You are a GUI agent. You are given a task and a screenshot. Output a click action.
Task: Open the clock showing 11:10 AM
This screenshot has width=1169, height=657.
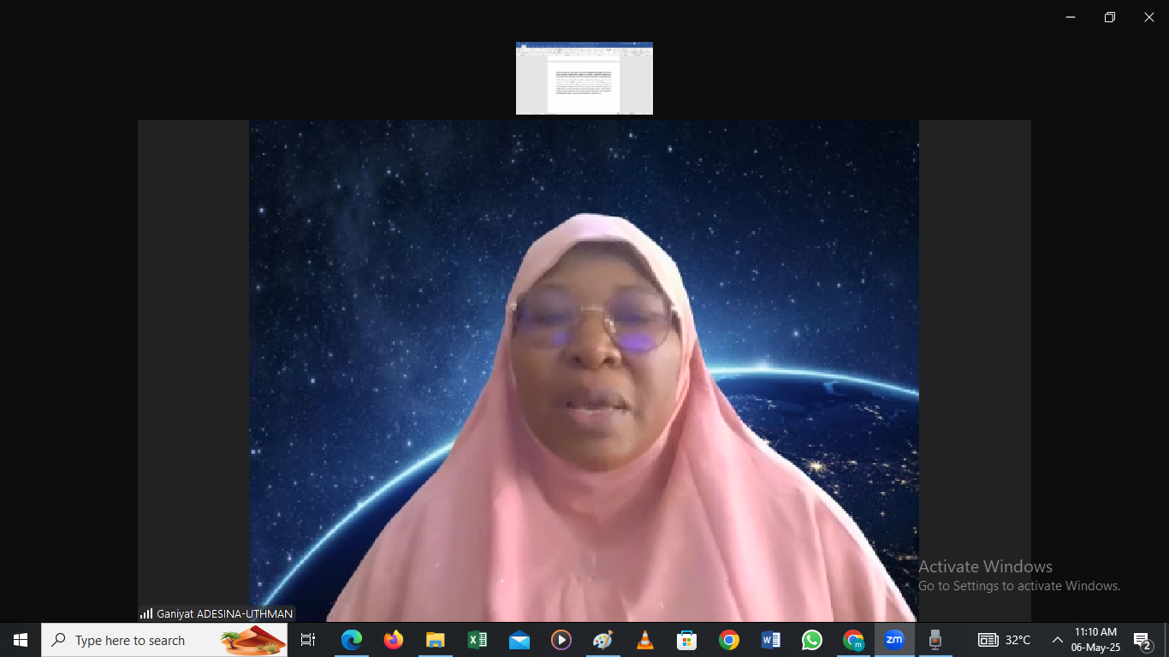point(1096,640)
